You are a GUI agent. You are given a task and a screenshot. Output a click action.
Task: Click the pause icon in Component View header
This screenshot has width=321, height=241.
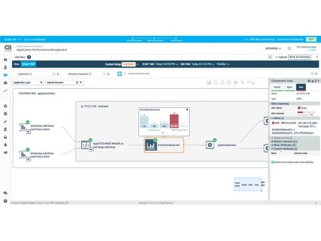click(309, 81)
